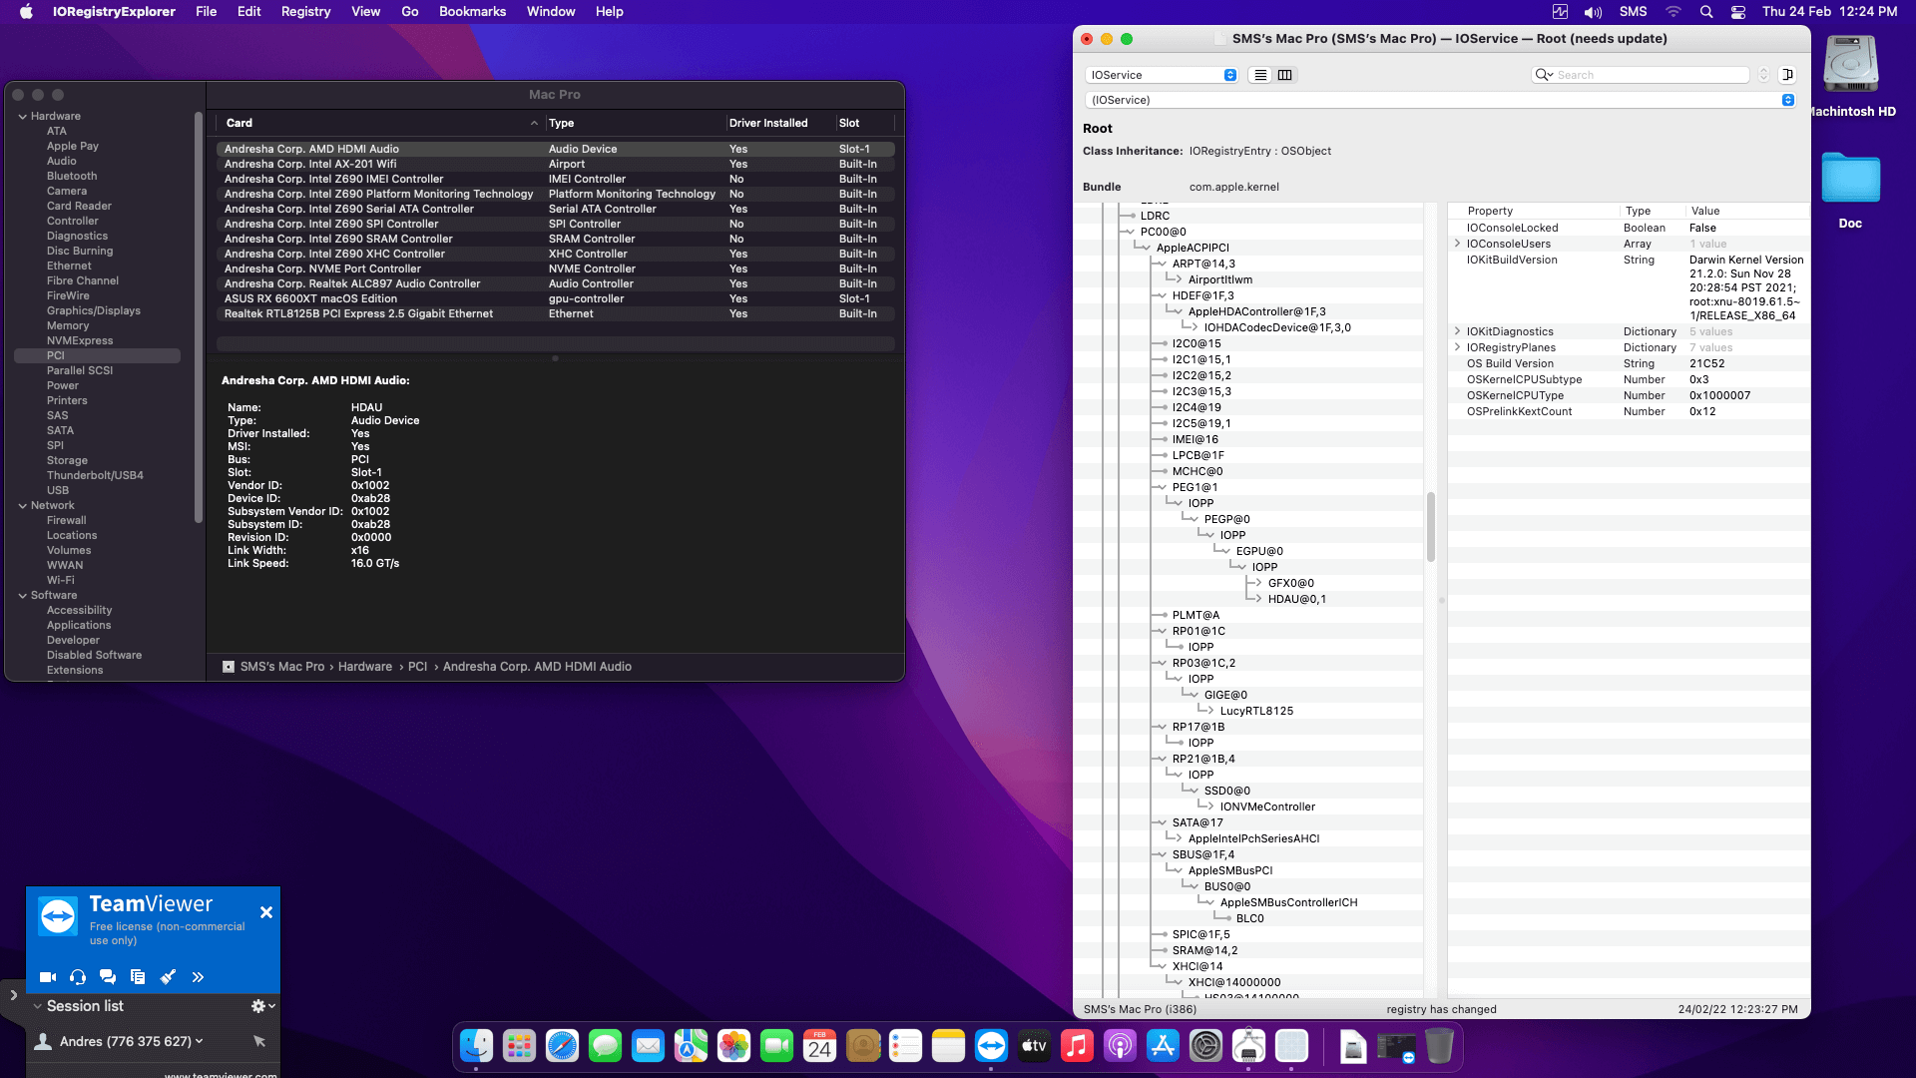This screenshot has width=1916, height=1078.
Task: Sort PCI table by Slot column
Action: coord(864,124)
